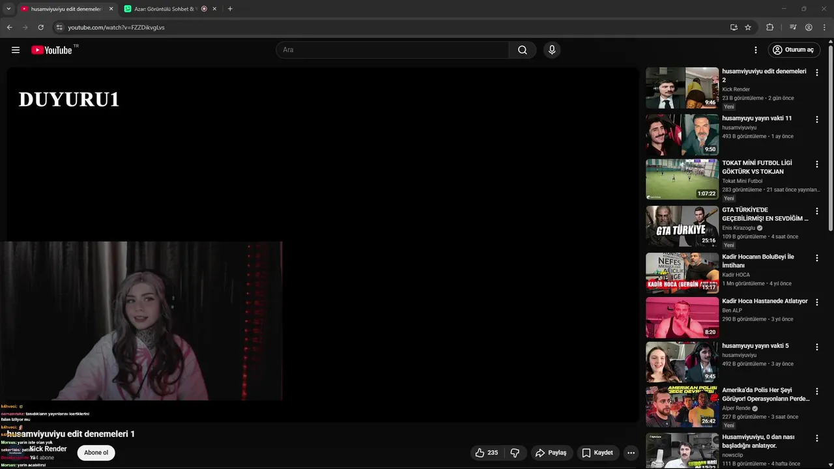Viewport: 834px width, 469px height.
Task: Open the Tokat Mini Futbol Ligi thumbnail
Action: click(x=682, y=179)
